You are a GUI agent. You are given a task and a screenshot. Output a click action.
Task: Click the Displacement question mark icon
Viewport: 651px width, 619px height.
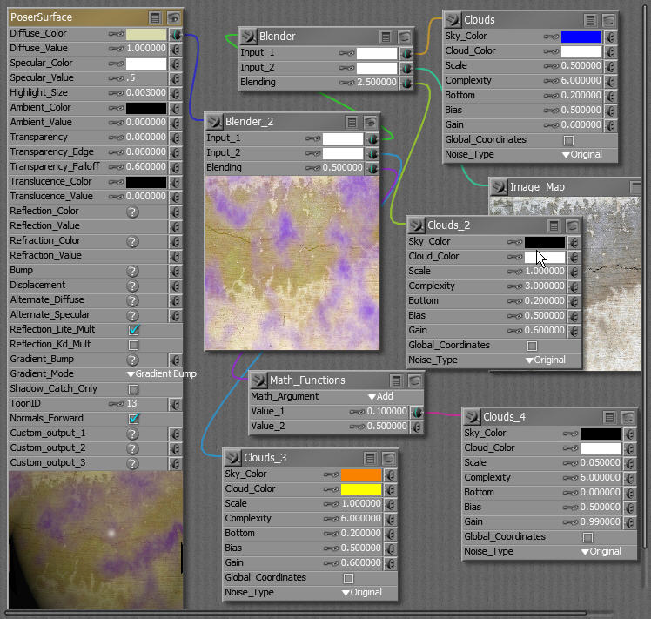[x=132, y=286]
